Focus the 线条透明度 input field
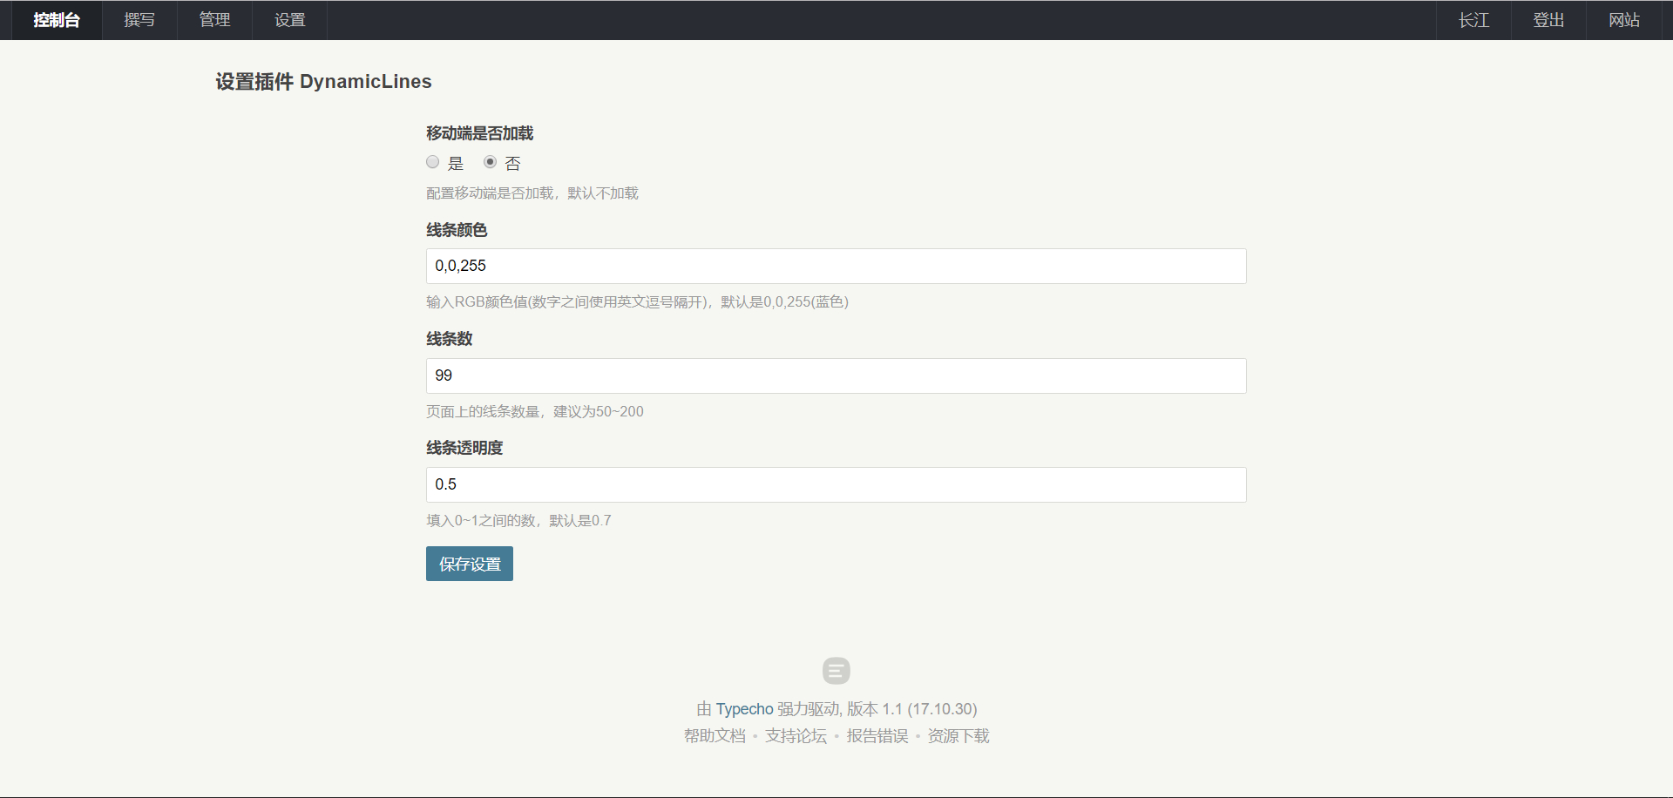The width and height of the screenshot is (1673, 798). [x=836, y=484]
